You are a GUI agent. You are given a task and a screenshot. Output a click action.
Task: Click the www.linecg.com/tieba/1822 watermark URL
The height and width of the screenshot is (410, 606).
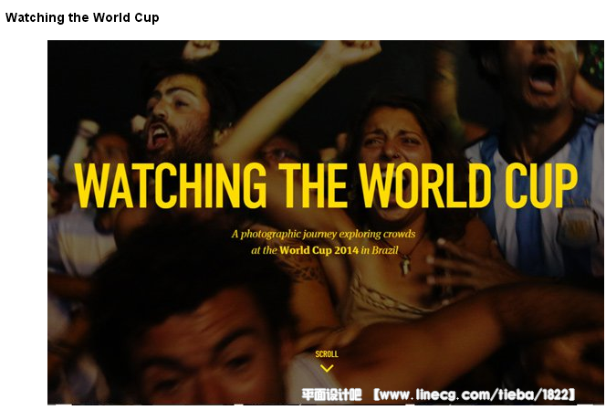click(x=475, y=394)
